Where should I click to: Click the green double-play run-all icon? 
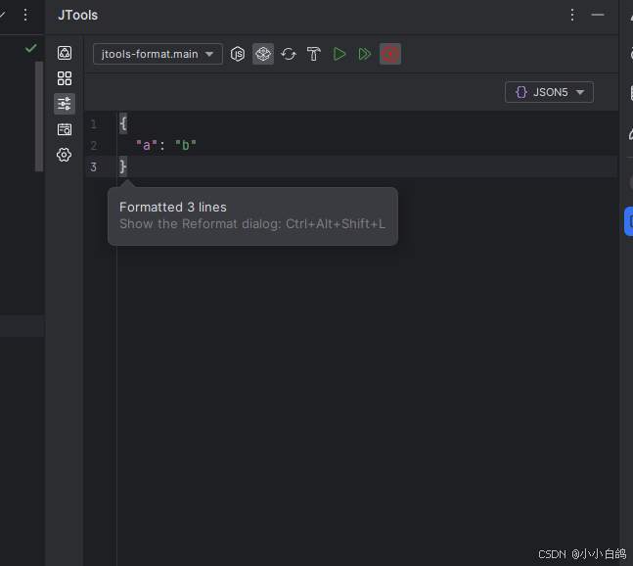(x=365, y=54)
